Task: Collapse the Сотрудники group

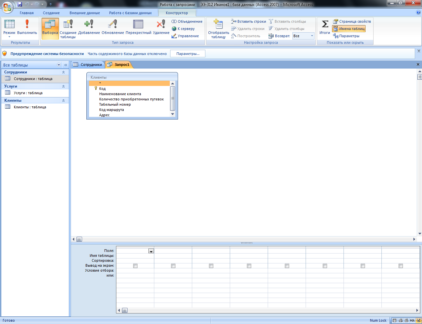Action: point(63,72)
